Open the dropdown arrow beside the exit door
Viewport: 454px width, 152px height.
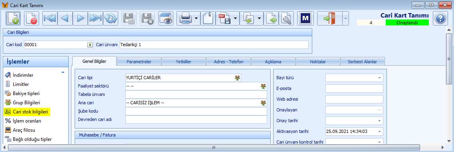click(345, 18)
